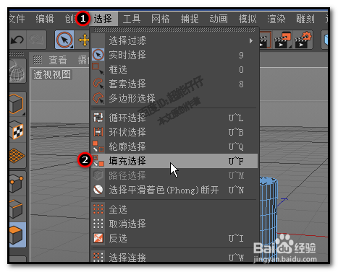The width and height of the screenshot is (338, 272).
Task: Switch to edges mode cube icon
Action: tap(17, 209)
